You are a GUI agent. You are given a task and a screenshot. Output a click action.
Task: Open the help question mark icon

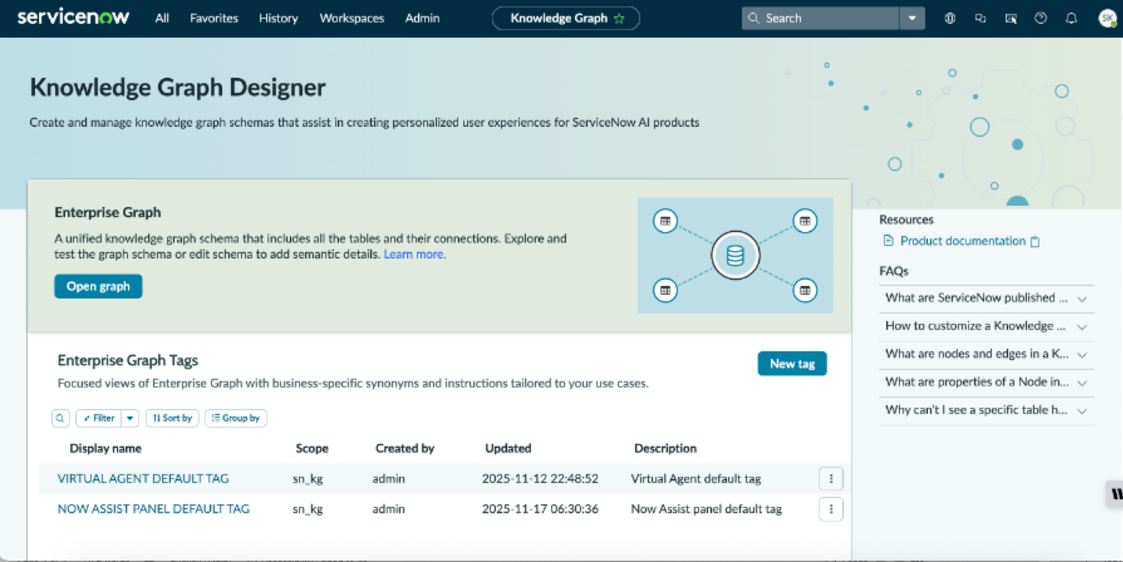click(x=1041, y=18)
